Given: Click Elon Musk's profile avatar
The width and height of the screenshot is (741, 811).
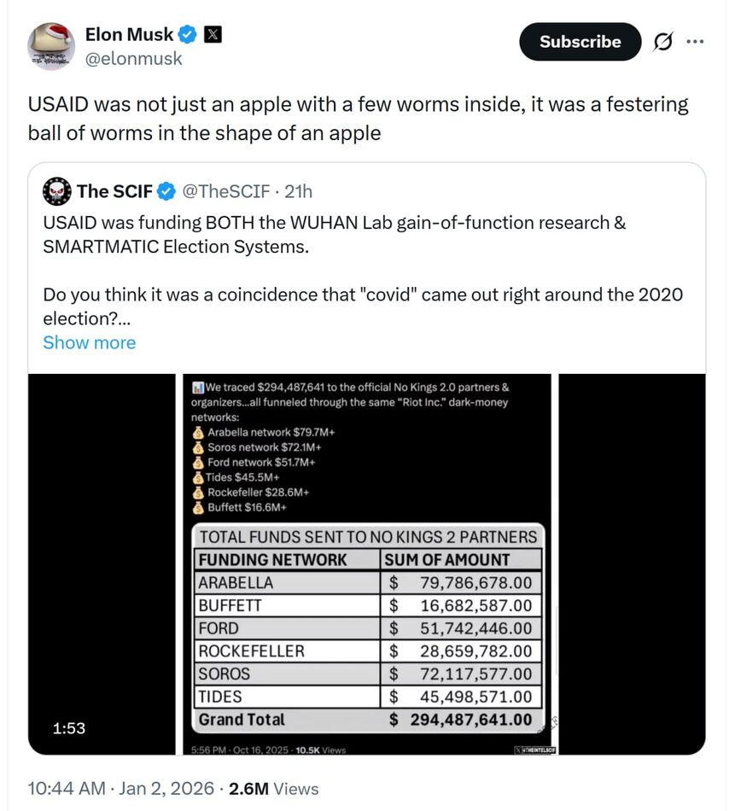Looking at the screenshot, I should tap(51, 46).
